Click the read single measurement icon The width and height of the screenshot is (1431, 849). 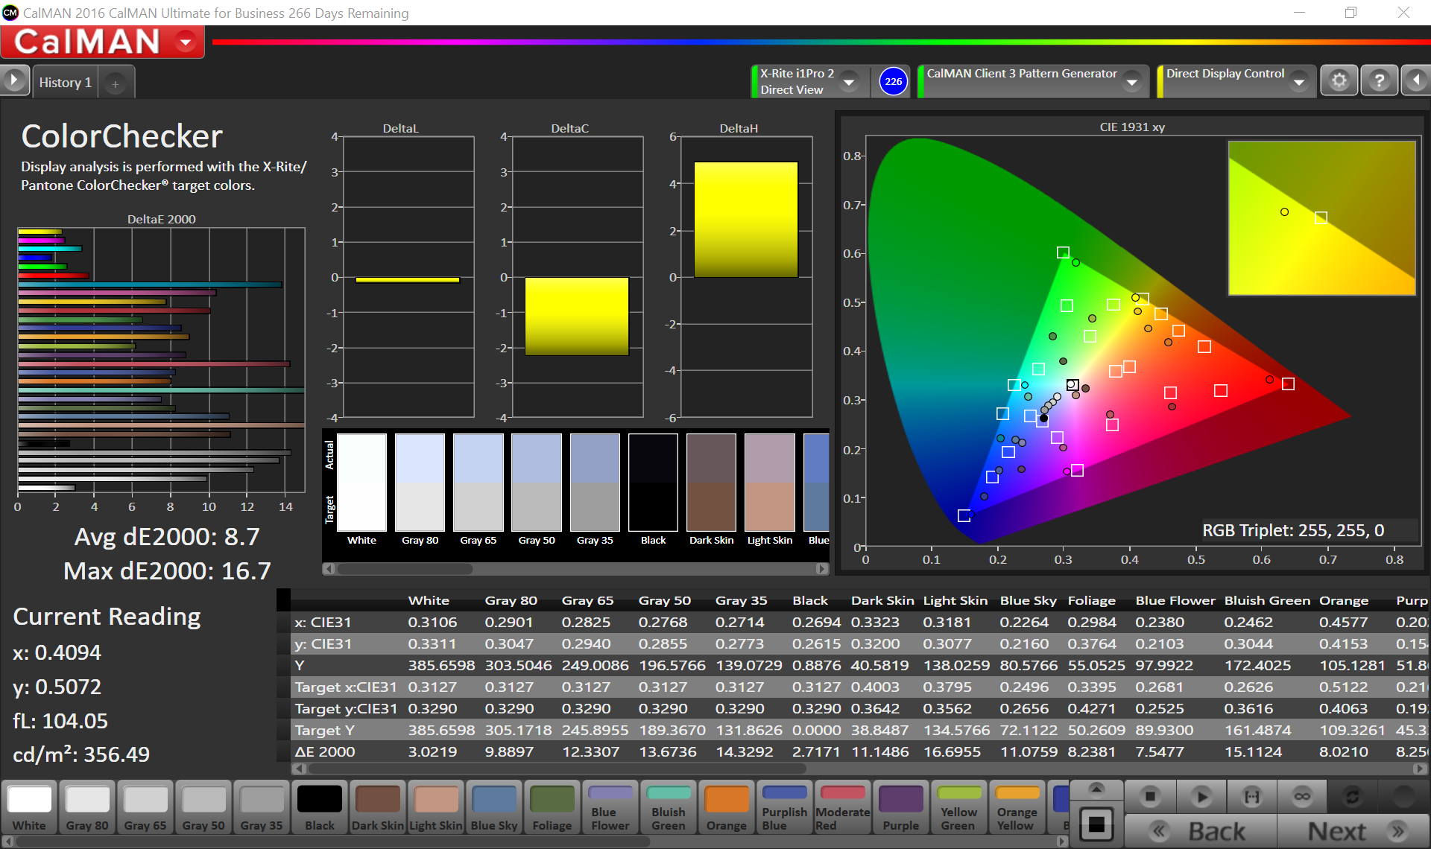coord(1252,797)
